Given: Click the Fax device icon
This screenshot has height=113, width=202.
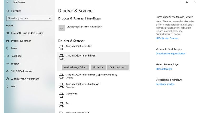Looking at the screenshot, I should click(61, 105).
